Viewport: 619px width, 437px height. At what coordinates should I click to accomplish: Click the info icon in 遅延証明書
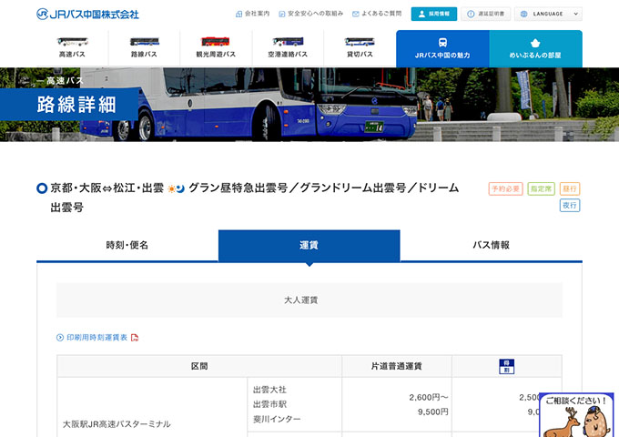tap(471, 14)
